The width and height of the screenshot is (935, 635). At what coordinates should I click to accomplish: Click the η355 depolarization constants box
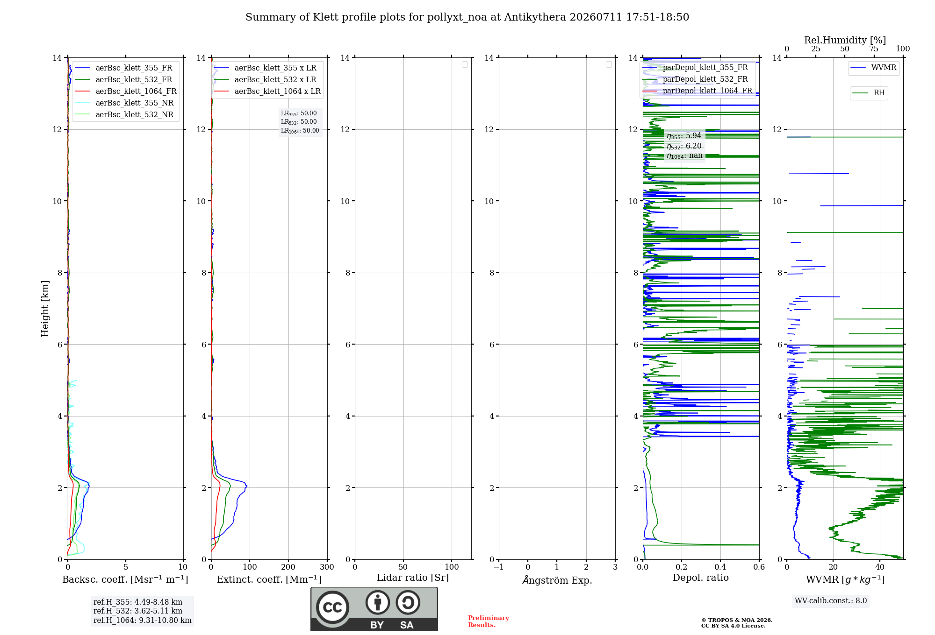tap(684, 145)
